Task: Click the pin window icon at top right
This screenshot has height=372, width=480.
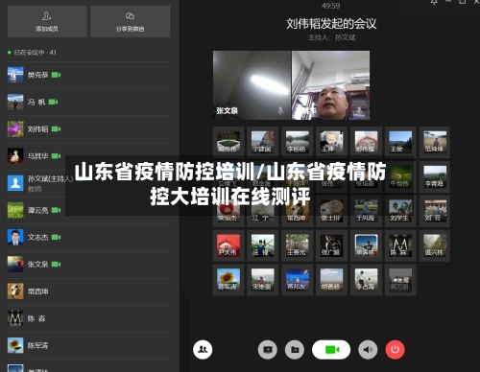Action: point(434,2)
